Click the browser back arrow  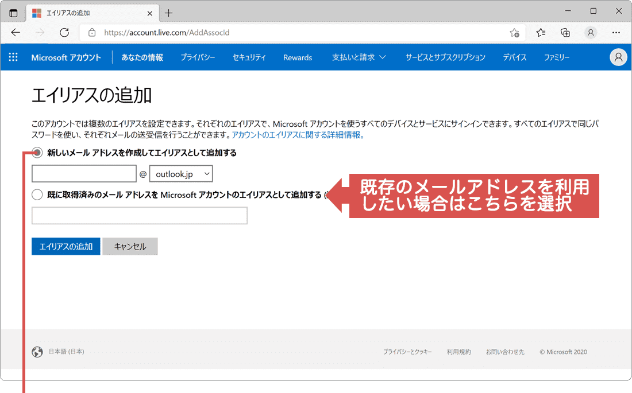(16, 33)
